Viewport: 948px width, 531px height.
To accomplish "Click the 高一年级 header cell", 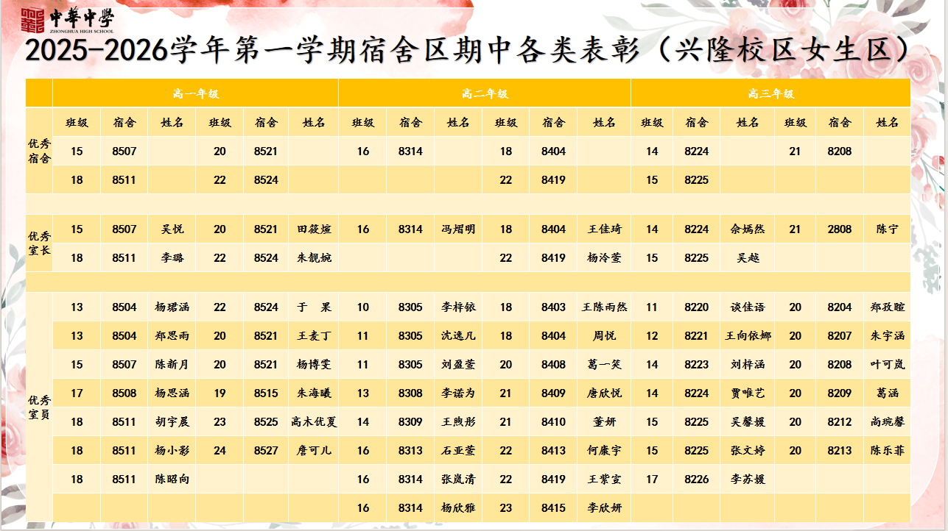I will click(195, 93).
